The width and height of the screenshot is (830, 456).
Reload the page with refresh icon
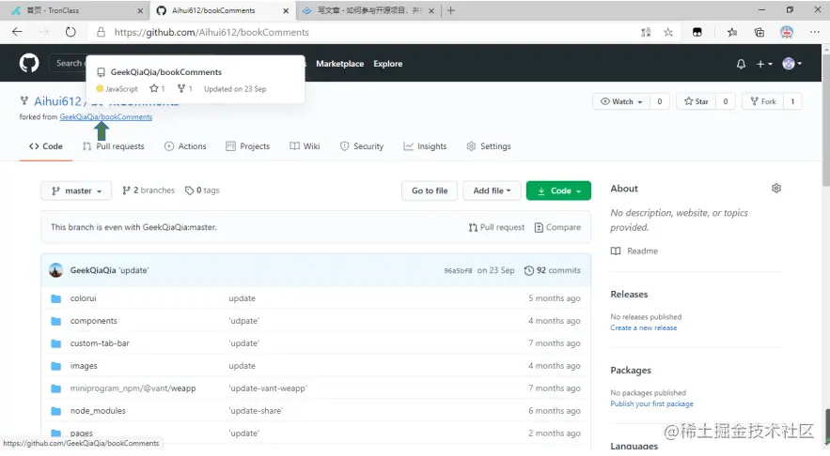[x=70, y=32]
